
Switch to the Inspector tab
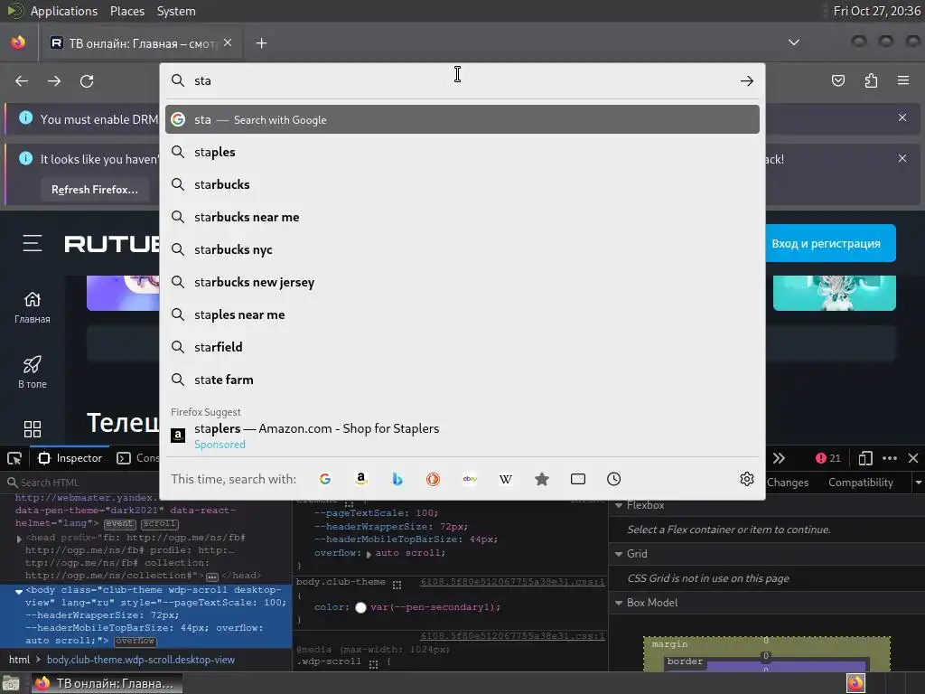70,458
